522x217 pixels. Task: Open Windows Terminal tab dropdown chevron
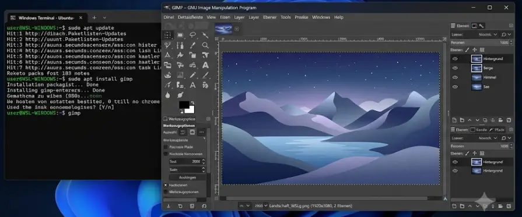pyautogui.click(x=104, y=17)
